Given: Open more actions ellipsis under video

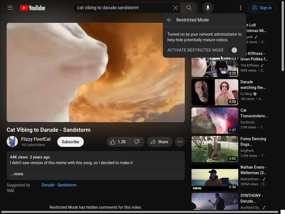Looking at the screenshot, I should (x=180, y=142).
